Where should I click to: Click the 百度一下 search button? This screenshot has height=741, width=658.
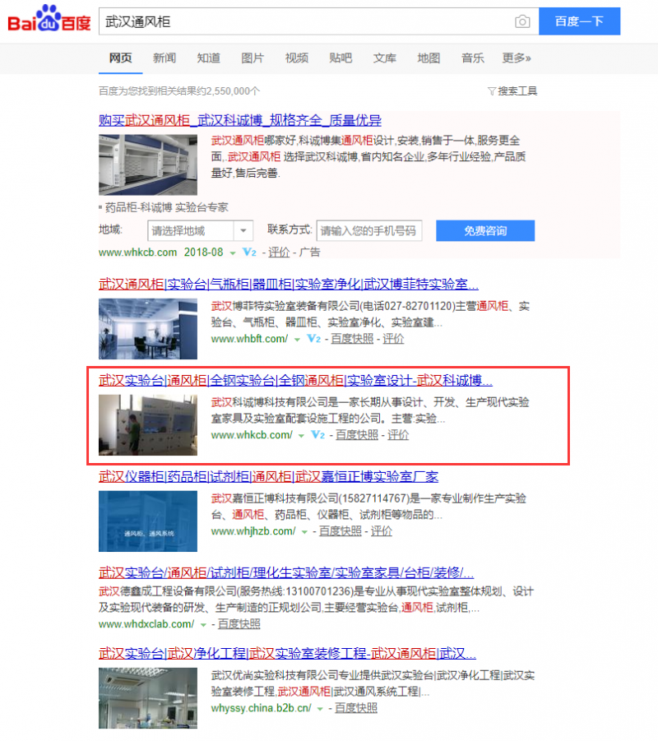coord(579,21)
